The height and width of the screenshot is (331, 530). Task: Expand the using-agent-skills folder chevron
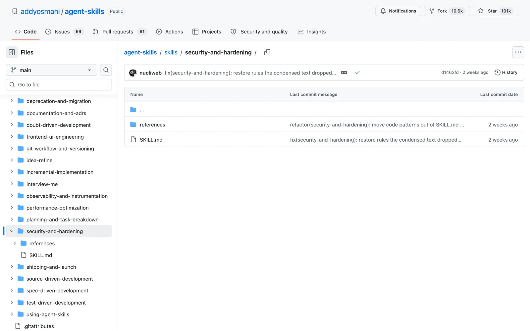[x=12, y=314]
